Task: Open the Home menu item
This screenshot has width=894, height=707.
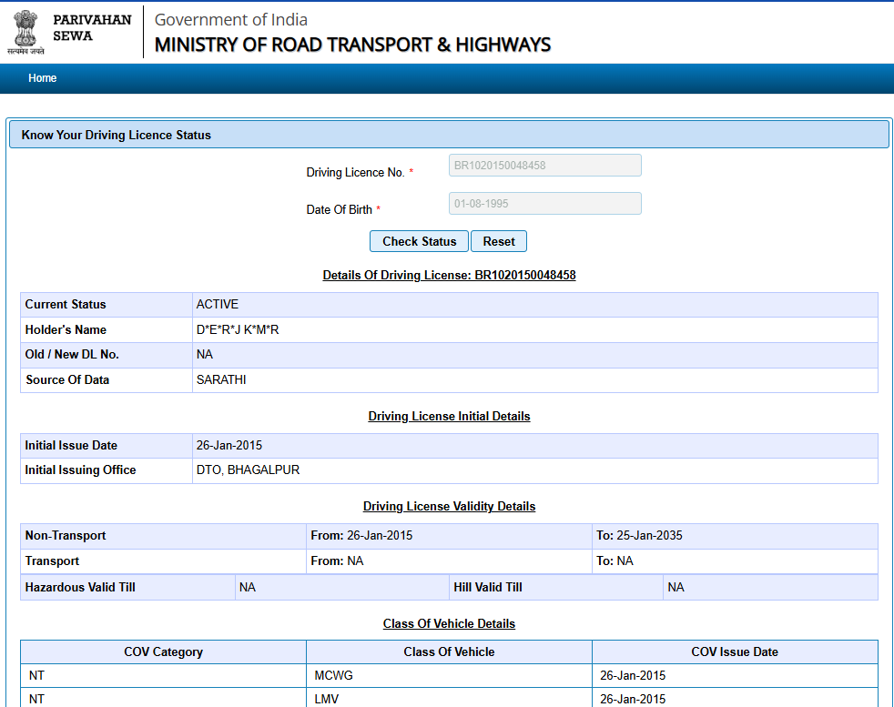Action: [42, 78]
